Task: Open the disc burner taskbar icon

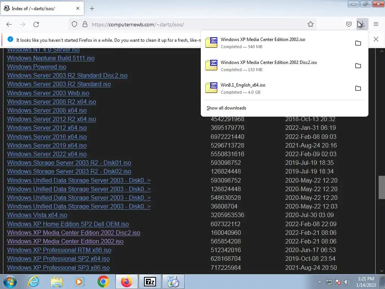Action: click(173, 281)
